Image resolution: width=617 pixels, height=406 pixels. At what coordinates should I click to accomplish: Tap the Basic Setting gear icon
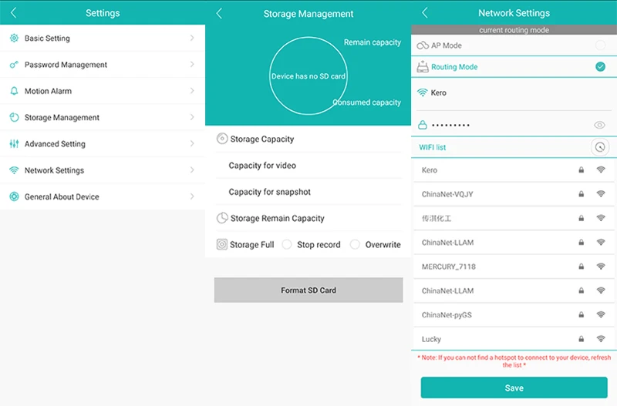click(x=14, y=38)
